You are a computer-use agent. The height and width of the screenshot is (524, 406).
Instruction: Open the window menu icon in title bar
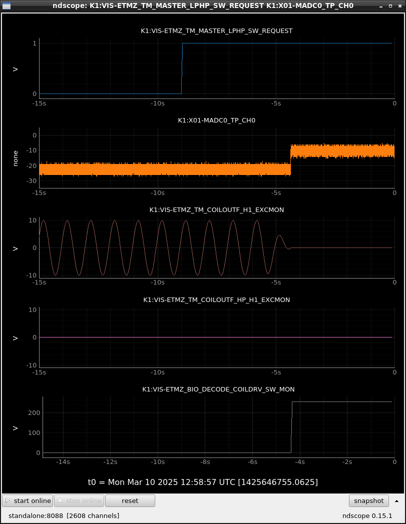point(6,5)
